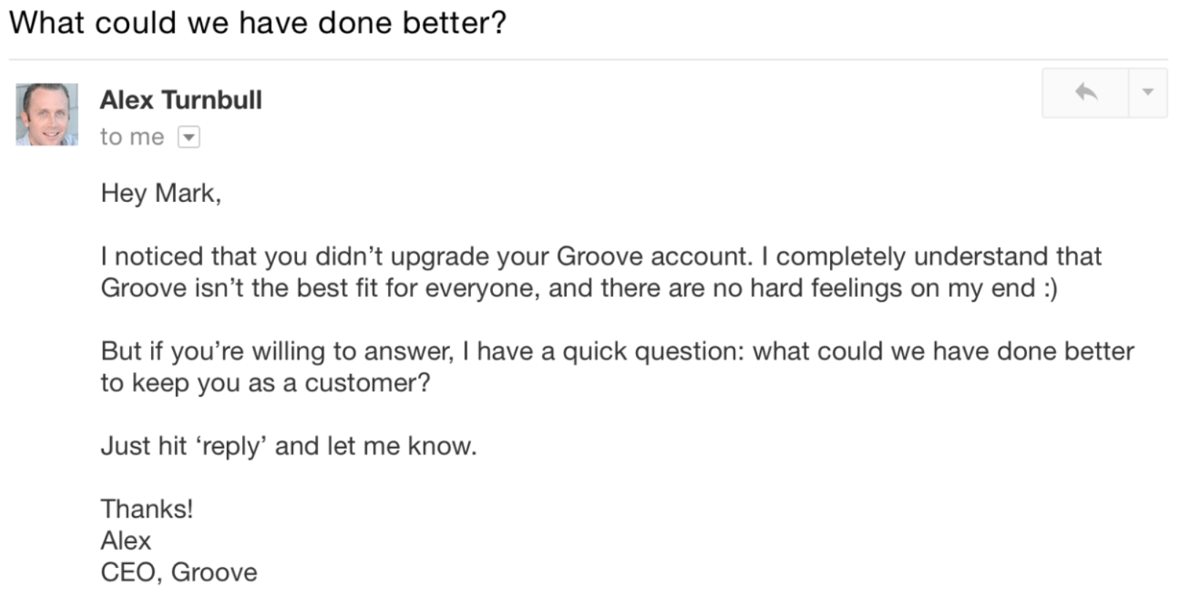Click the "Thanks!" closing line
1180x608 pixels.
tap(147, 509)
